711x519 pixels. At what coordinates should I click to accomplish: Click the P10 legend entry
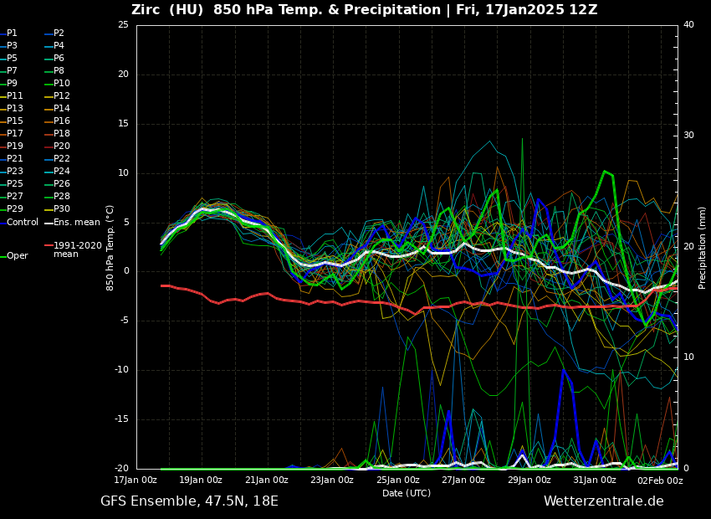62,84
